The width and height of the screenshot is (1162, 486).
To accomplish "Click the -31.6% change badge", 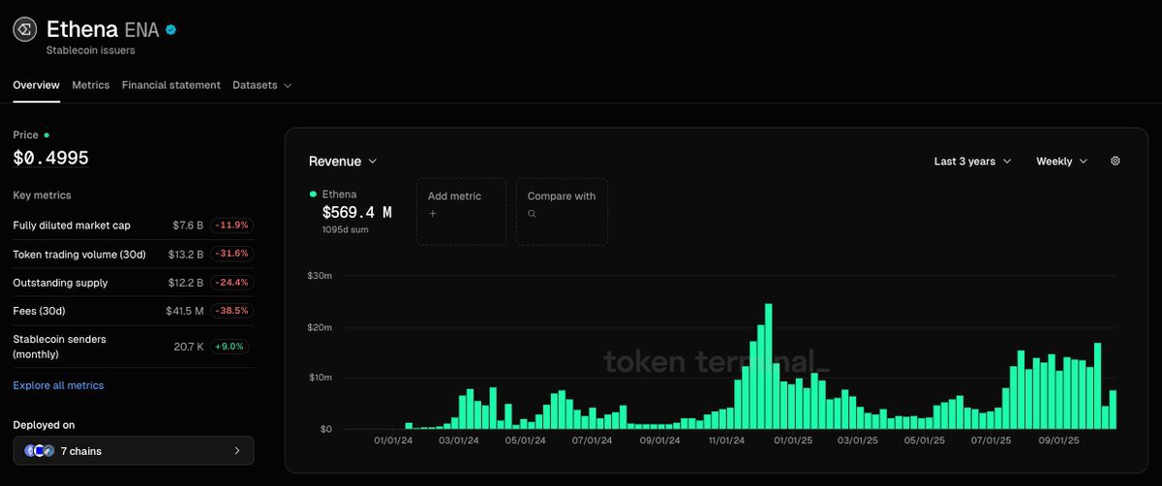I will click(x=231, y=254).
